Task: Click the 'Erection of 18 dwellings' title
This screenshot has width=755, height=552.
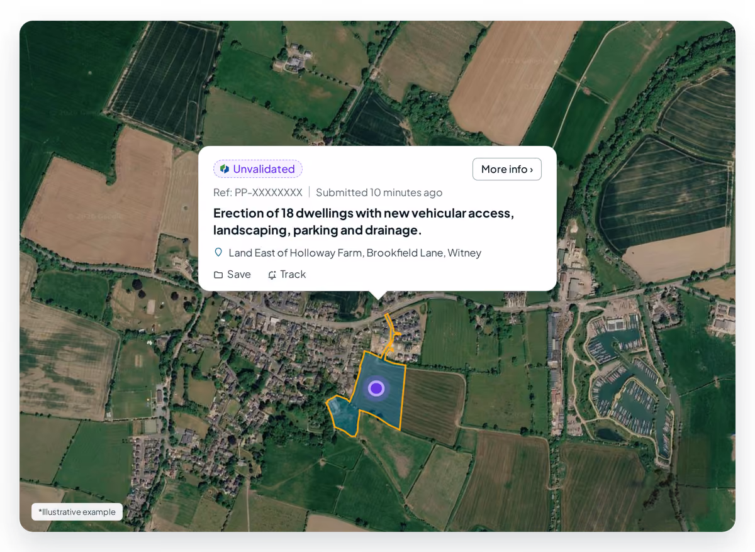Action: pyautogui.click(x=364, y=221)
